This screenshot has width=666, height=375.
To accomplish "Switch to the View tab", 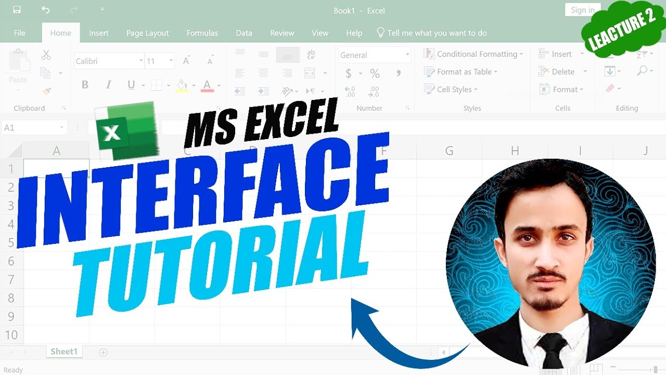I will tap(320, 33).
